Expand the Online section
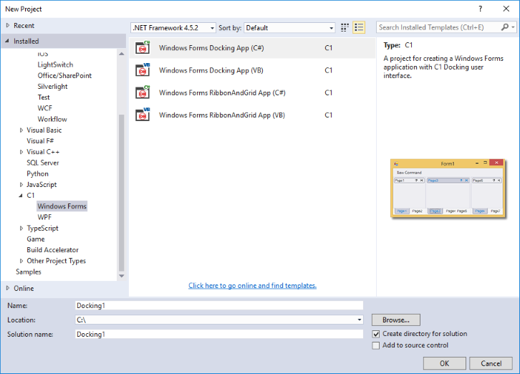This screenshot has height=374, width=520. point(8,288)
